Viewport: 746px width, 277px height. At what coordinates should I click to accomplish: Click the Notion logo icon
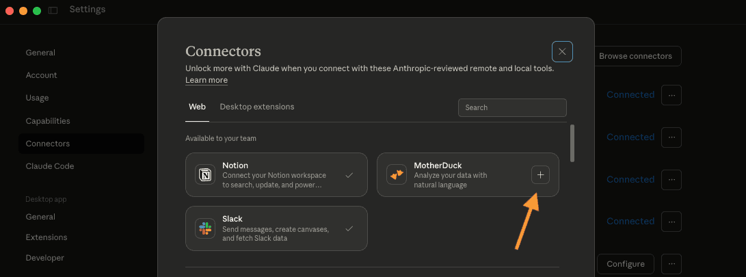point(206,174)
